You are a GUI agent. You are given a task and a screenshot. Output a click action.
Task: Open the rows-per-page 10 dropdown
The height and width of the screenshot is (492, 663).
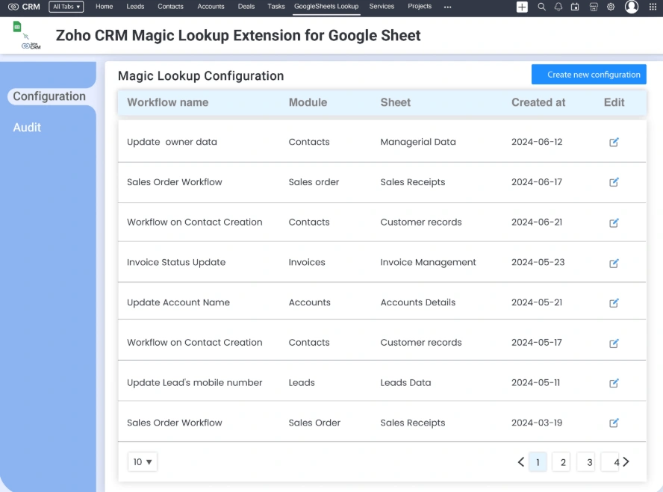[142, 461]
